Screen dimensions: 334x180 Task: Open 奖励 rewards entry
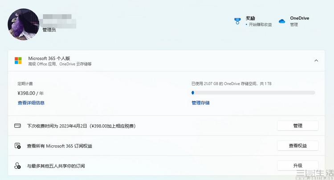pos(250,18)
